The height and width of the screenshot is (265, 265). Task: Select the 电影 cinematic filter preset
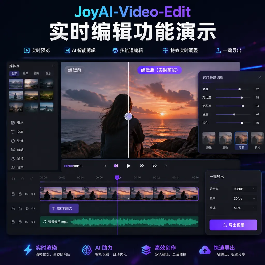(x=241, y=141)
